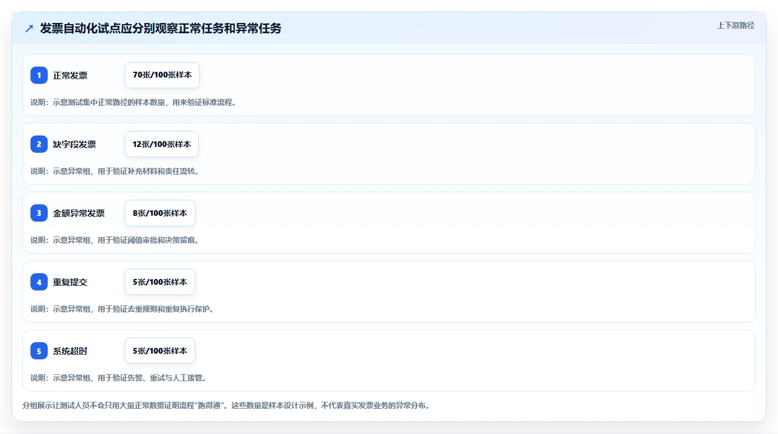
Task: Click the arrow icon beside the title
Action: (29, 28)
